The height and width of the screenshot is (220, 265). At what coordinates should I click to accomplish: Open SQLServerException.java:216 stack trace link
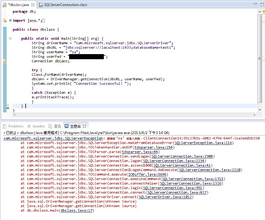click(x=203, y=143)
